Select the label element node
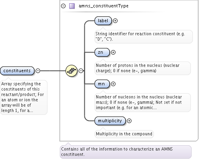Screen dimensions: 199x160 (x=103, y=21)
